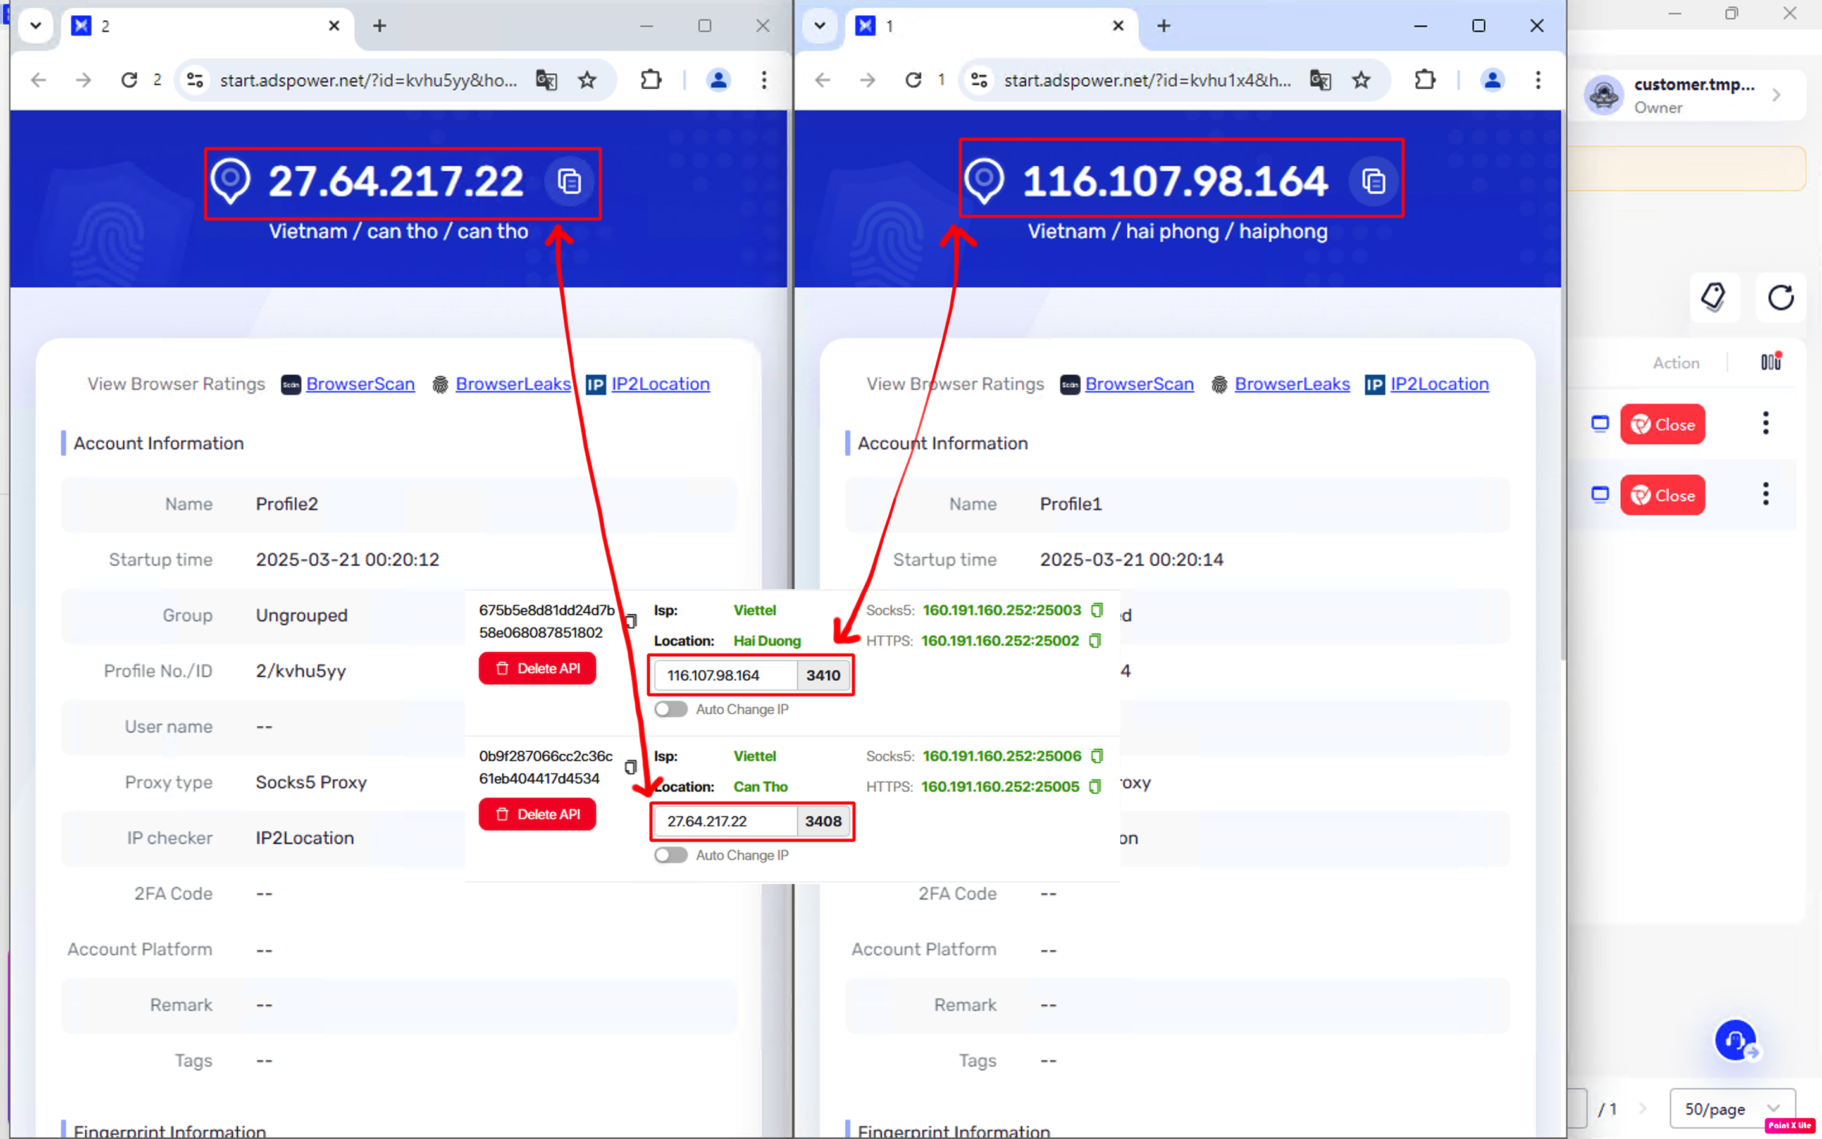Click the refresh icon in AdsPower panel
1822x1139 pixels.
(x=1781, y=297)
